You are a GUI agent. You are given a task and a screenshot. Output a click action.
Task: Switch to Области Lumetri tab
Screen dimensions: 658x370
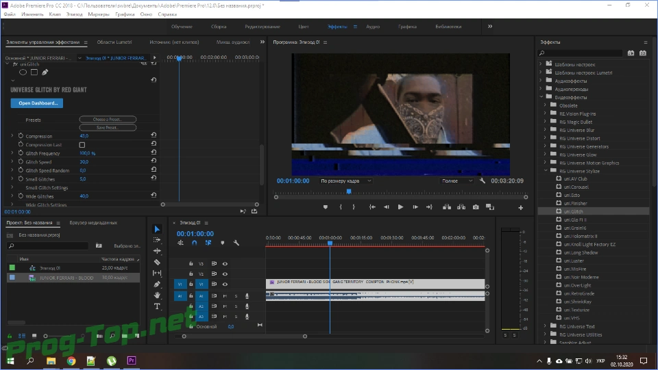coord(114,42)
